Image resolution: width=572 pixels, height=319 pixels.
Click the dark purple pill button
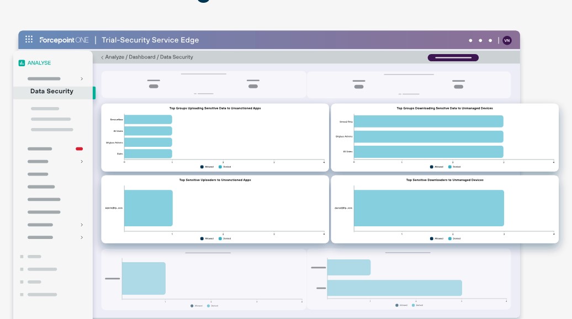(x=453, y=57)
